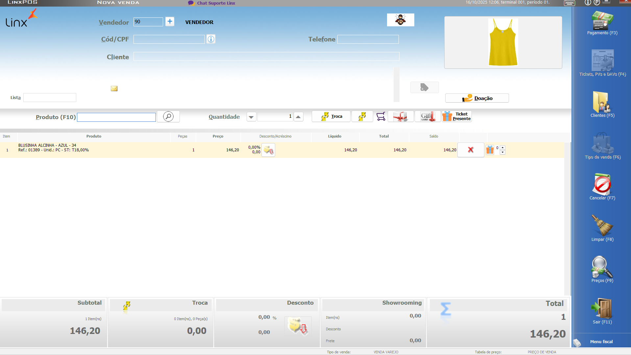Screen dimensions: 631x355
Task: Click the Troca exchange button
Action: click(x=331, y=116)
